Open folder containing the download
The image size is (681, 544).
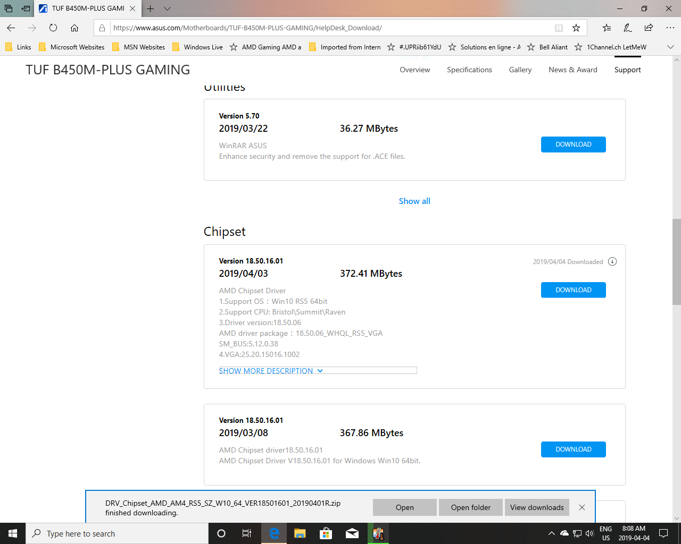click(x=471, y=507)
